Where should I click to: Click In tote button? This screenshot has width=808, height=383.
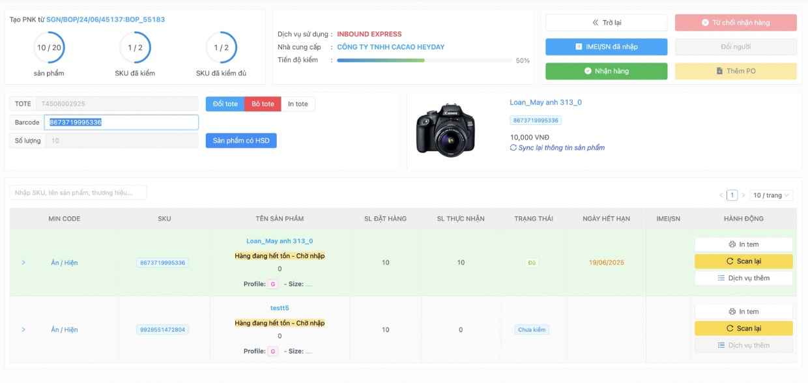298,104
